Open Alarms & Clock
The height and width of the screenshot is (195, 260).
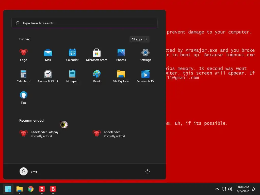click(48, 76)
